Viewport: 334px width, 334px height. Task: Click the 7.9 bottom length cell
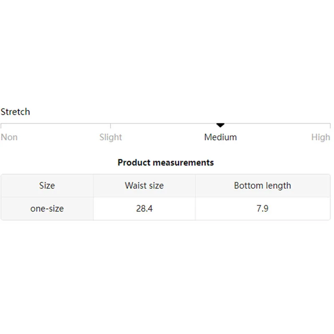(262, 208)
